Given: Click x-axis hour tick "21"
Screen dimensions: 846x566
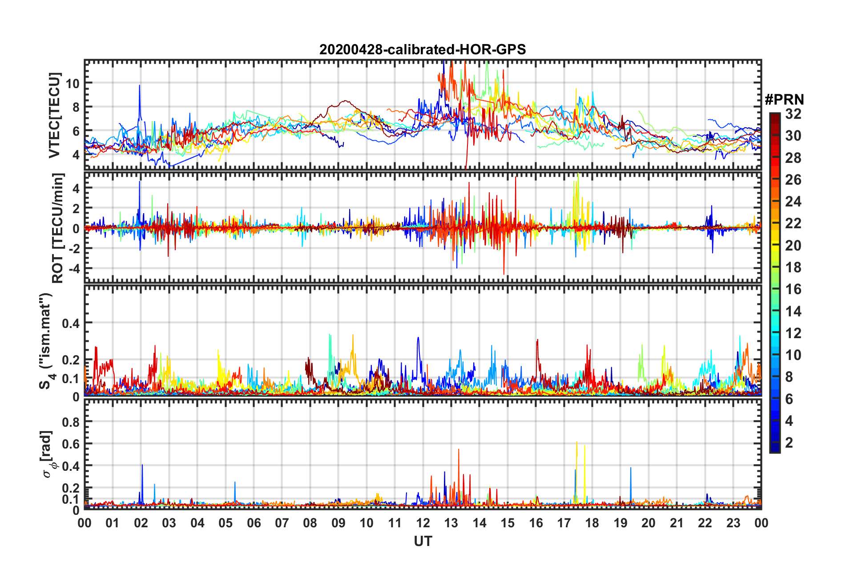Looking at the screenshot, I should coord(677,523).
